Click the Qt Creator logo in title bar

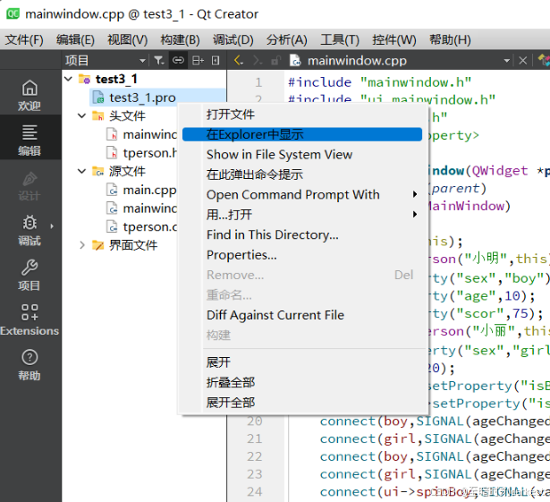tap(13, 13)
